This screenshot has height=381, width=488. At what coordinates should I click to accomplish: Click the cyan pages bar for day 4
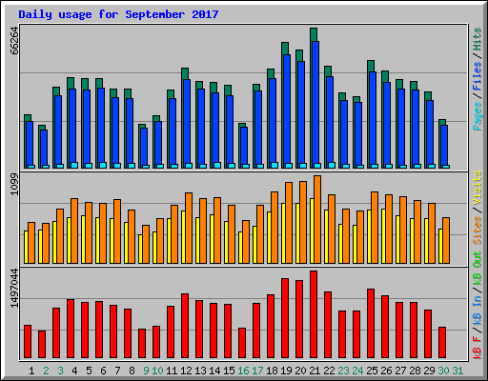click(74, 165)
